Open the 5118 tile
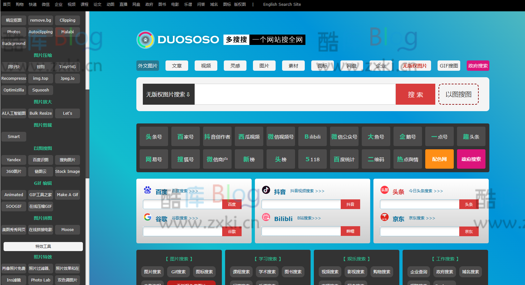 point(313,159)
